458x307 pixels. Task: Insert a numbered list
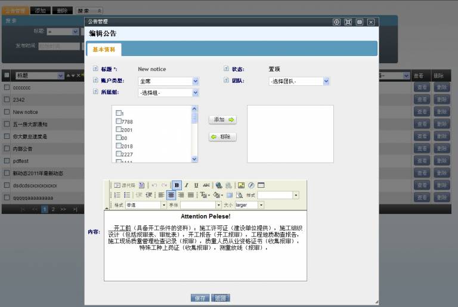[117, 195]
